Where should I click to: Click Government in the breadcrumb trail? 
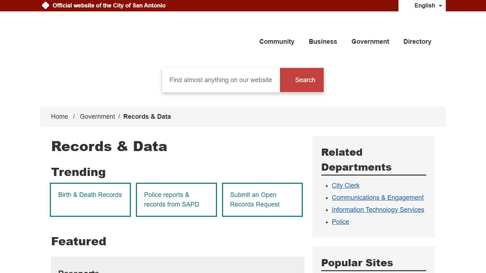click(x=97, y=117)
